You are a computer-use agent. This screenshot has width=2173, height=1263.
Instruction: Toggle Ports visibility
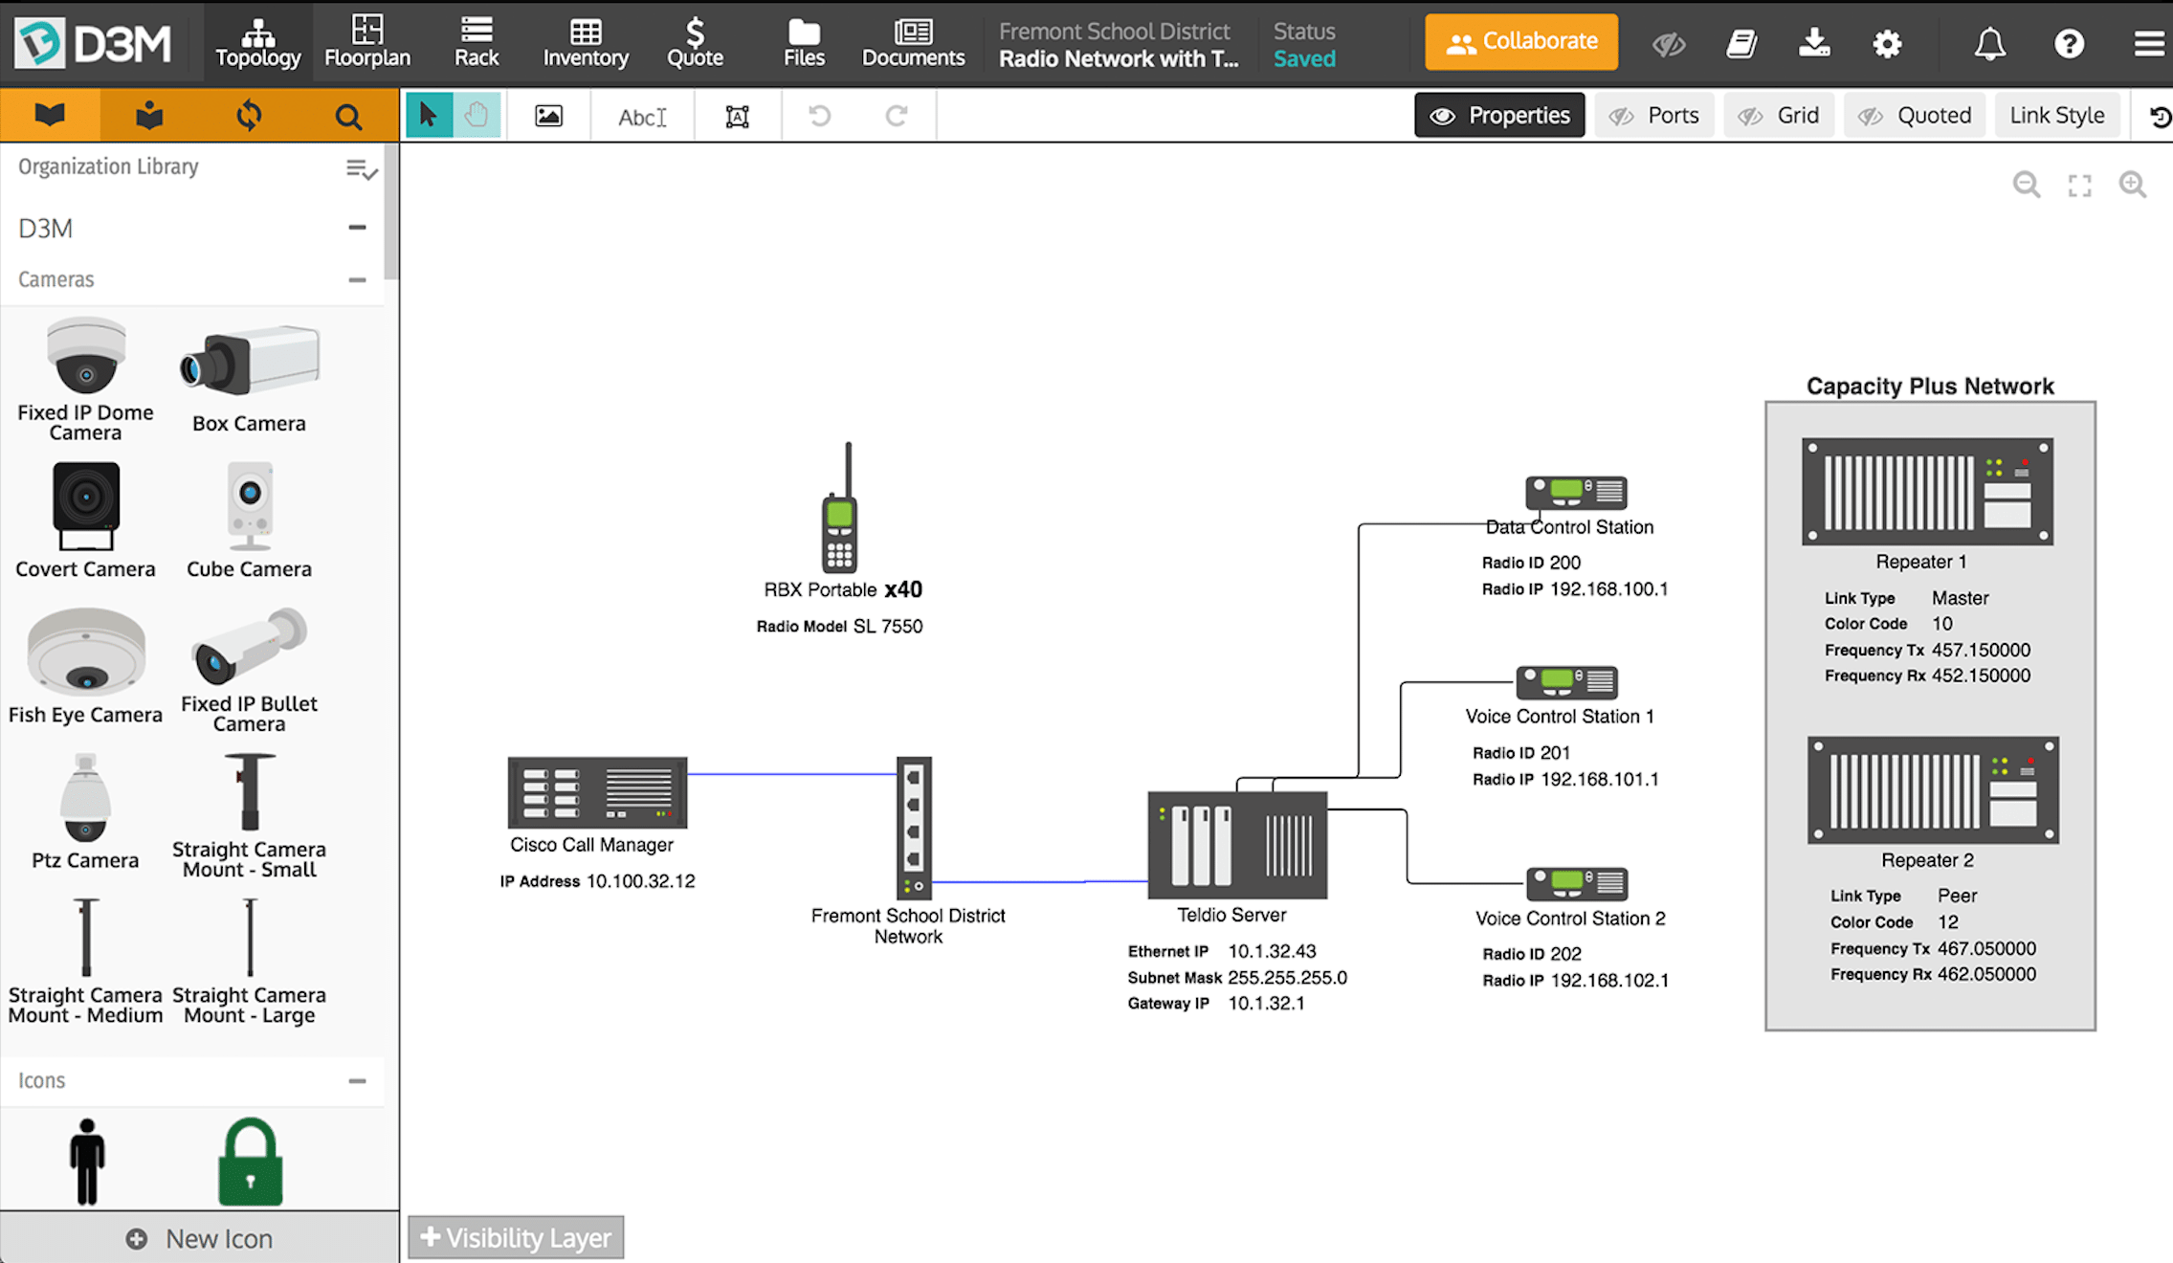coord(1653,116)
